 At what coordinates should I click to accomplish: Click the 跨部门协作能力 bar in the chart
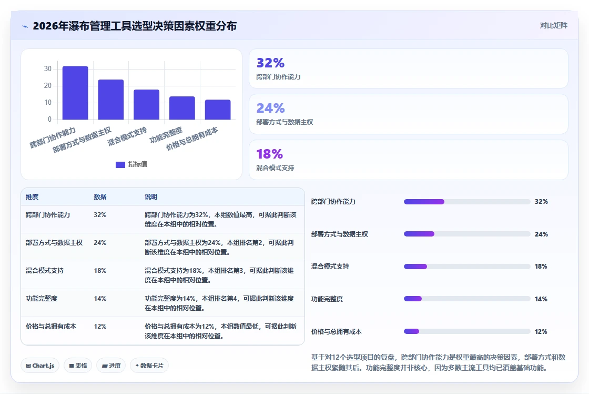coord(75,93)
